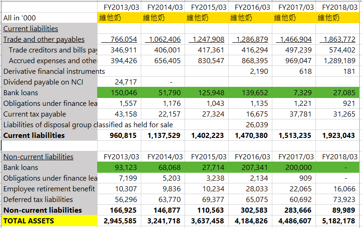The height and width of the screenshot is (228, 362).
Task: Click derivative value 2,190
Action: coord(250,72)
